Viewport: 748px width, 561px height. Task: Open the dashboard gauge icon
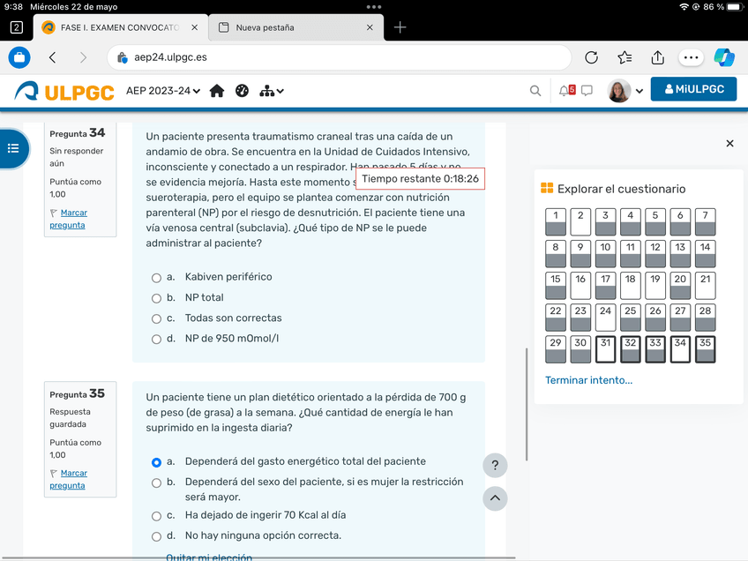pyautogui.click(x=243, y=91)
